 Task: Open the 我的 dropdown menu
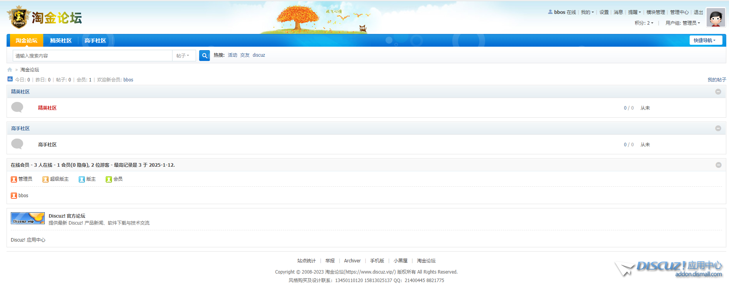pos(587,12)
